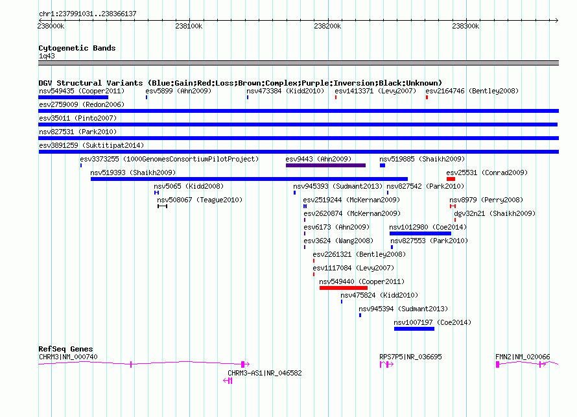Open the esv3624 (Wang2008) variant label
This screenshot has height=417, width=577.
tap(338, 241)
